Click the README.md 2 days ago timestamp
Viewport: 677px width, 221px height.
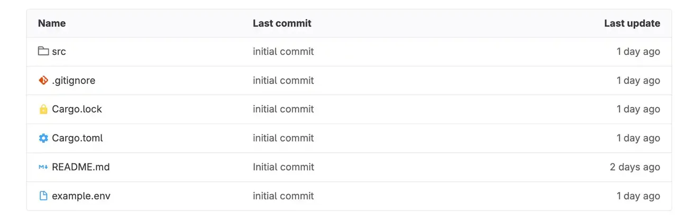pos(635,167)
